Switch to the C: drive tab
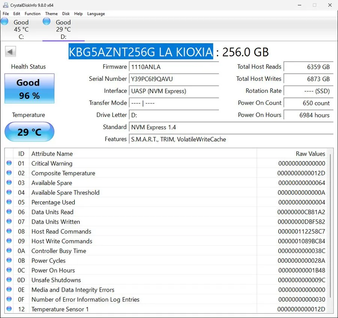338x318 pixels. click(21, 29)
